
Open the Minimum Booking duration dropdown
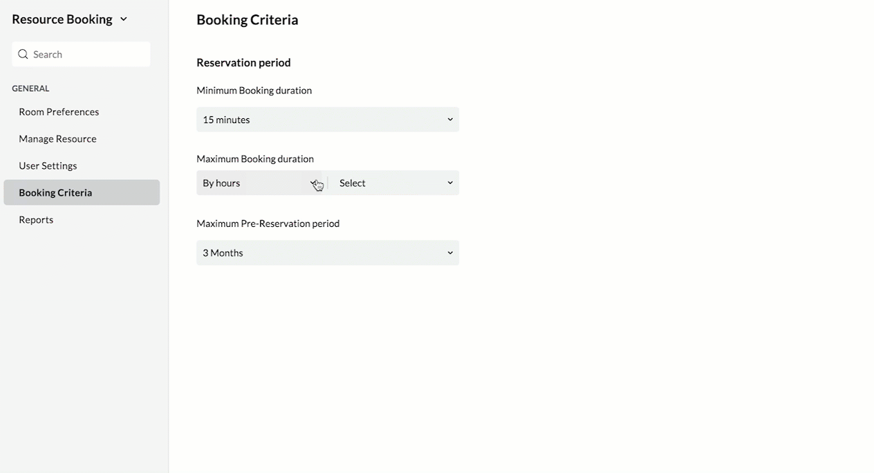tap(327, 120)
